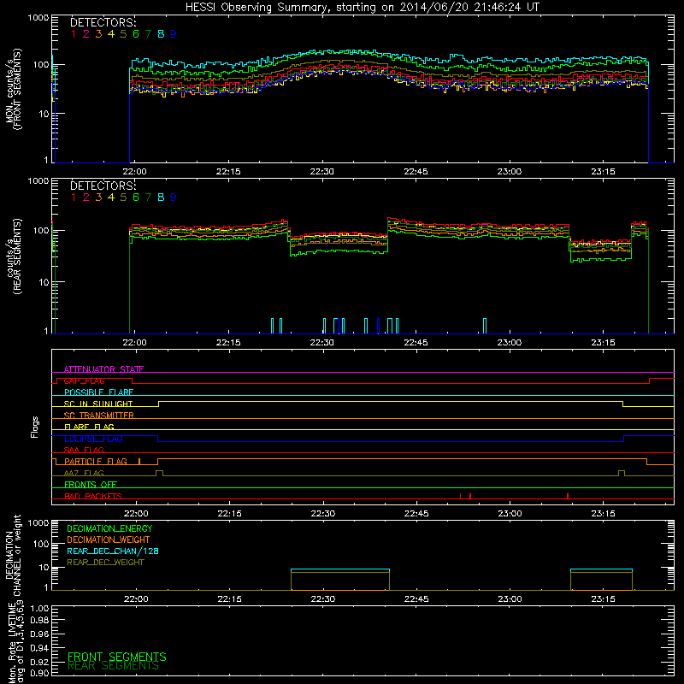Click the REAR_DEC_WEIGHT legend entry
The height and width of the screenshot is (684, 684).
coord(105,563)
